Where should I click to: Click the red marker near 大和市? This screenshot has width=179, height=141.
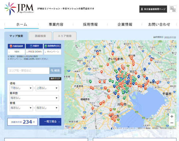(93, 108)
